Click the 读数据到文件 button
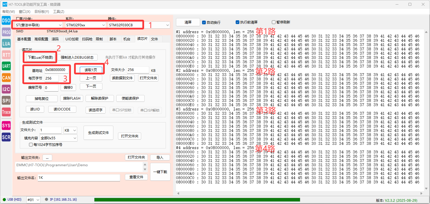 click(x=122, y=78)
